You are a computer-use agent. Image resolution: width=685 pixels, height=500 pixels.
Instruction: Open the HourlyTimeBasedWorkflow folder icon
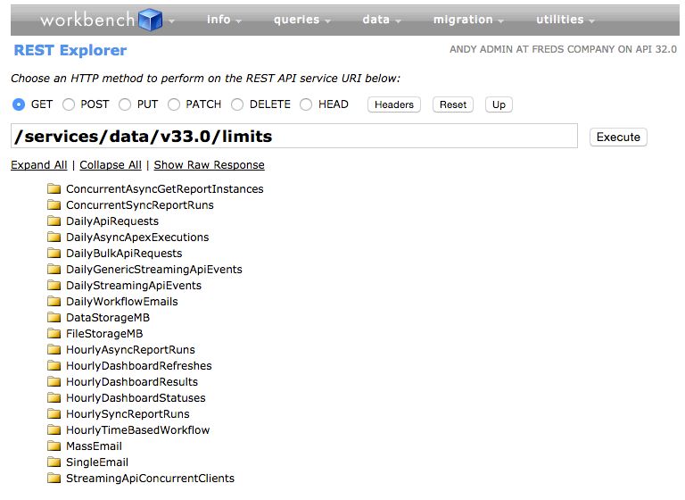pyautogui.click(x=54, y=430)
